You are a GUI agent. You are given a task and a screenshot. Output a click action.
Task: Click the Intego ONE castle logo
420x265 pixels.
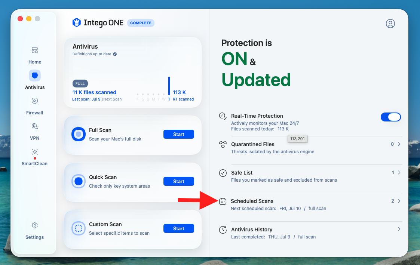click(77, 23)
